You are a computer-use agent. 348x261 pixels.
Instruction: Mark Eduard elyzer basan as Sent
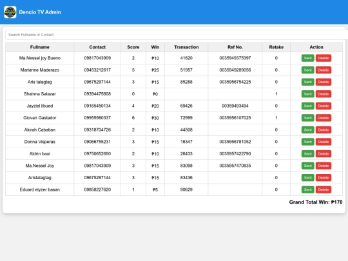[307, 189]
